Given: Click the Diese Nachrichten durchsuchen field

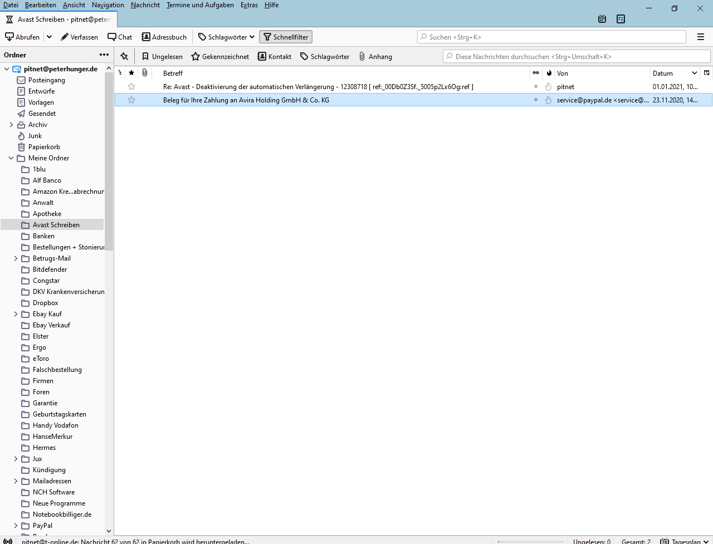Looking at the screenshot, I should 577,56.
